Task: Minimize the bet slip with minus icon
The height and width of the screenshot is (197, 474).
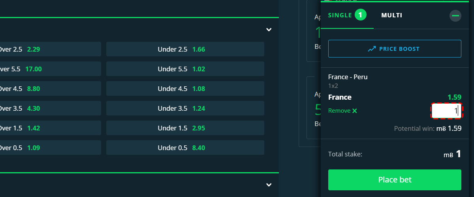Action: [455, 16]
